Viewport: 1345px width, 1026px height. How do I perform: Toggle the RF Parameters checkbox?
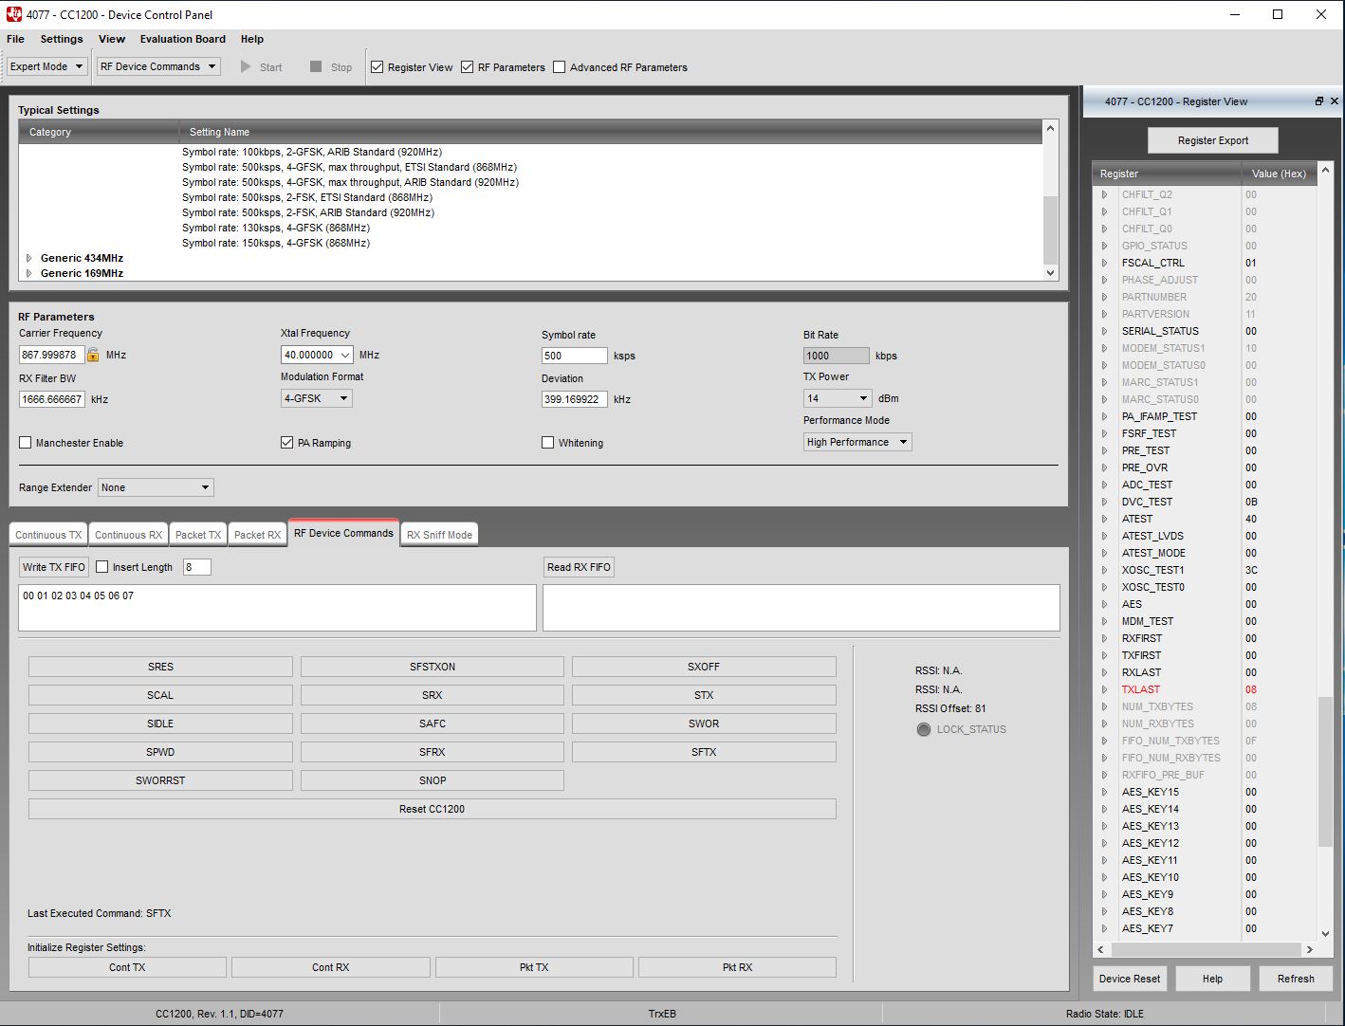(468, 67)
